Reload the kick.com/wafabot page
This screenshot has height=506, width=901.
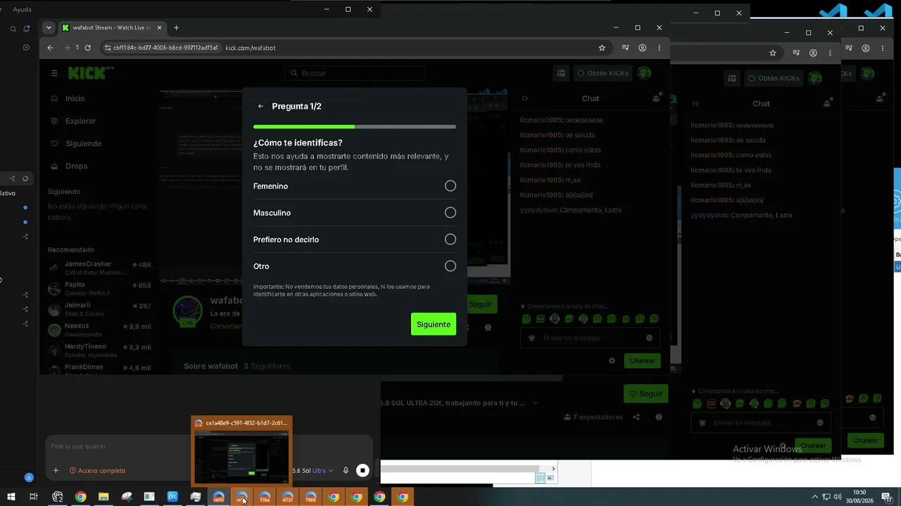(x=87, y=48)
